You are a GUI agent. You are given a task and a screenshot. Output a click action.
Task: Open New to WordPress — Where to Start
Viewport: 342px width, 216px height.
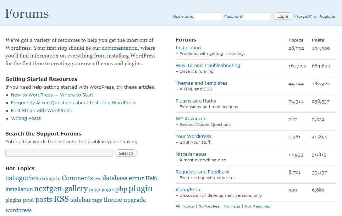pos(52,95)
